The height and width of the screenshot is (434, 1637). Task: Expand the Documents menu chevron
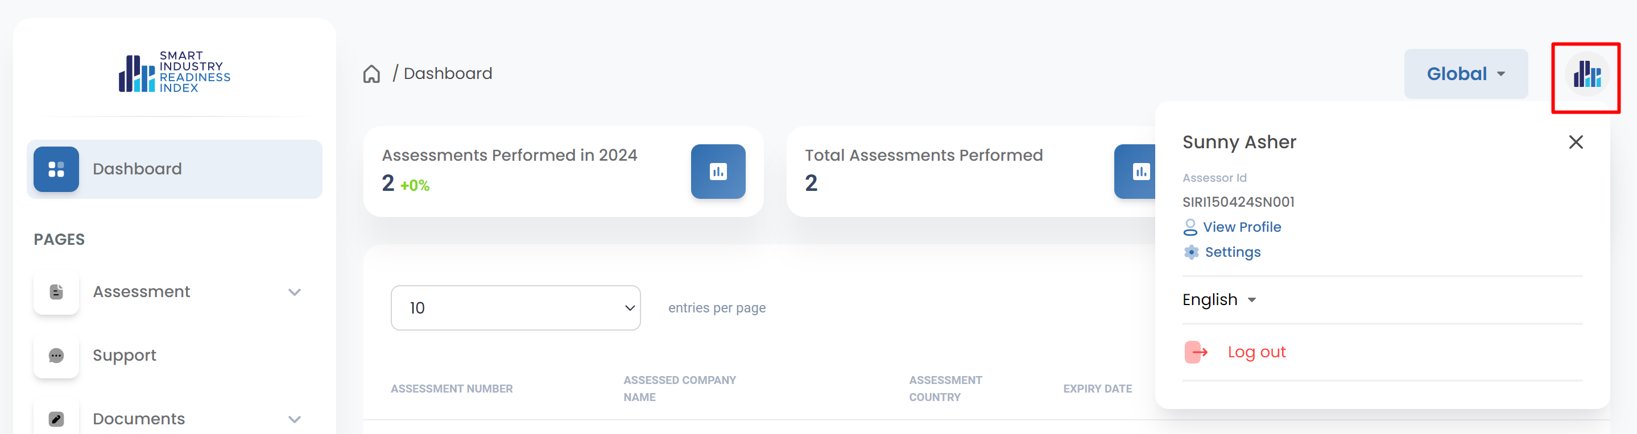[x=294, y=419]
